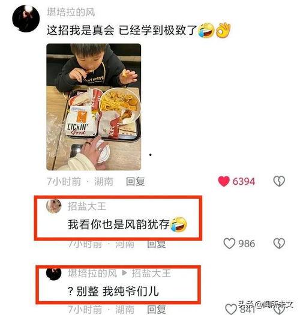Like the last reply with 841 likes

[x=231, y=309]
